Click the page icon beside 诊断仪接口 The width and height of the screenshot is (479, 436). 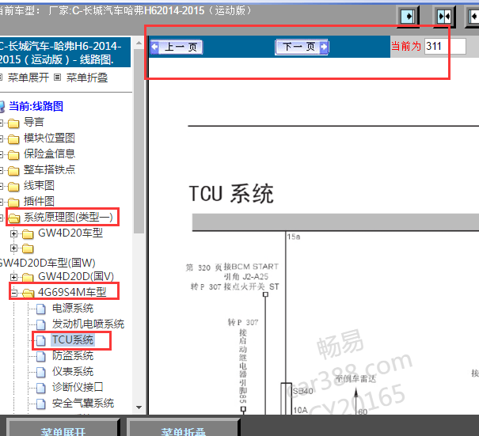pyautogui.click(x=41, y=388)
